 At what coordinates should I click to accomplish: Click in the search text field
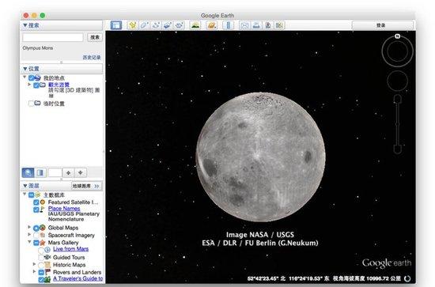click(x=53, y=37)
